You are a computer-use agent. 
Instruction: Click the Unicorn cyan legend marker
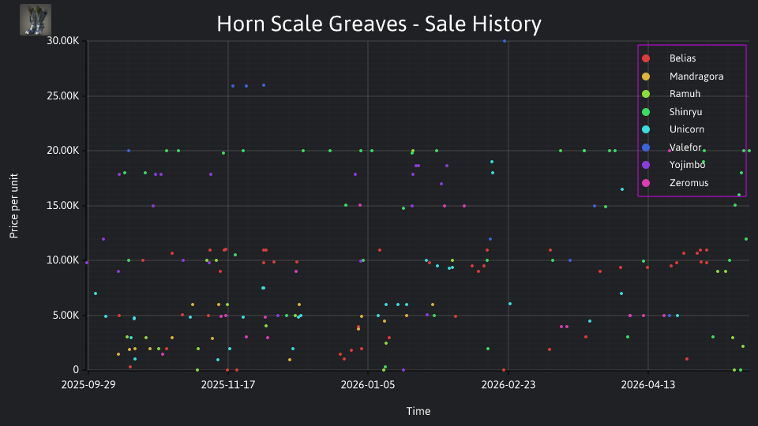(646, 129)
